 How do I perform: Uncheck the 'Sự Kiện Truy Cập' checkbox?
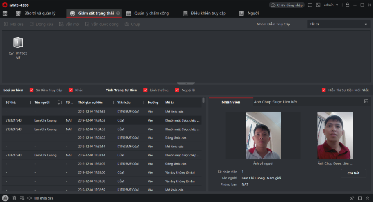(x=32, y=90)
